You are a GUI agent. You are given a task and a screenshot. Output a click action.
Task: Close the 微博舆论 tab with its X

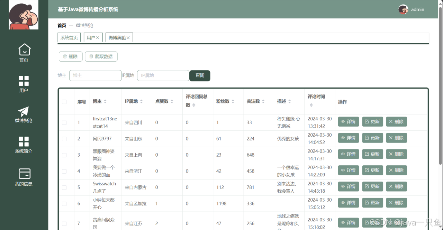point(128,38)
